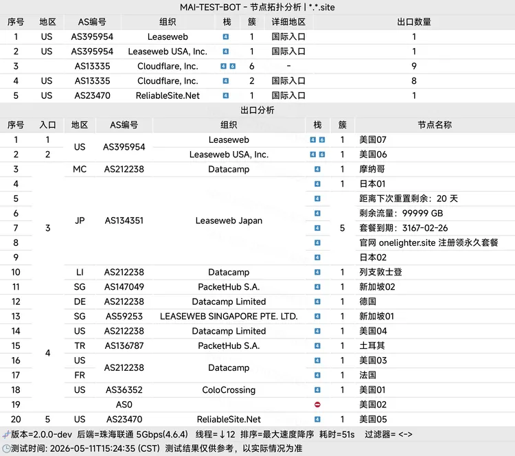Image resolution: width=515 pixels, height=456 pixels.
Task: Click the IPv6 badge in Cloudflare 9-exit row
Action: point(233,66)
